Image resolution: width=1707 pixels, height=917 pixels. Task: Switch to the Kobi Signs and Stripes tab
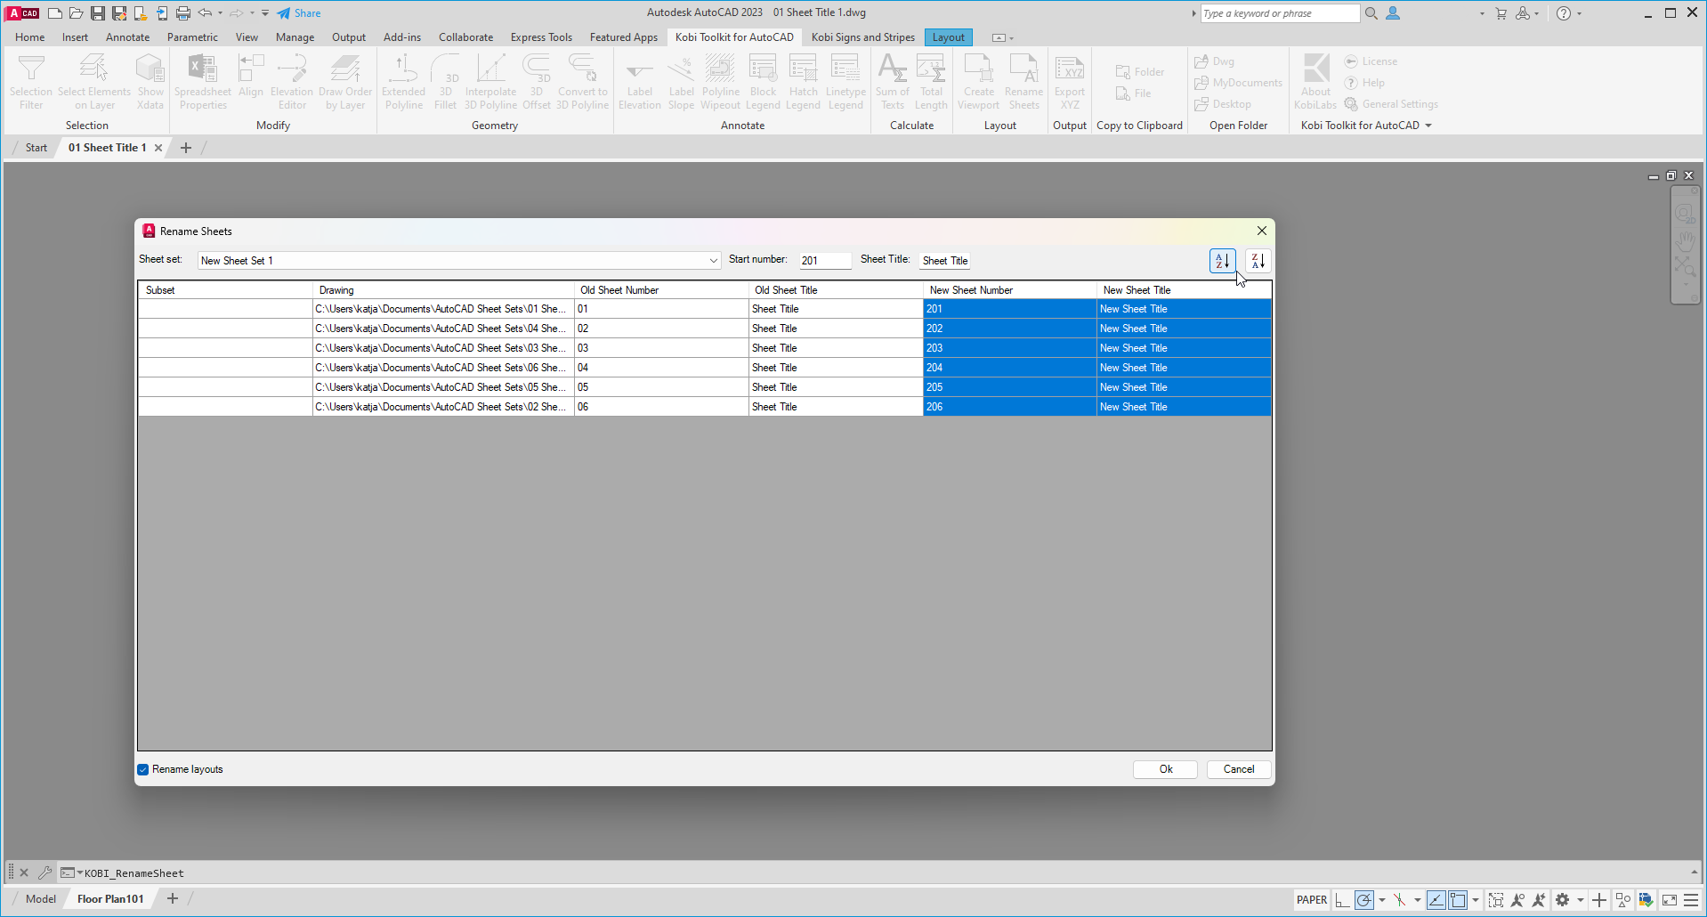click(862, 37)
